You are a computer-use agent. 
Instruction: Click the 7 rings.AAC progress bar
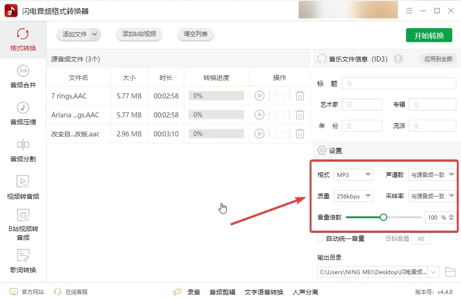point(216,96)
